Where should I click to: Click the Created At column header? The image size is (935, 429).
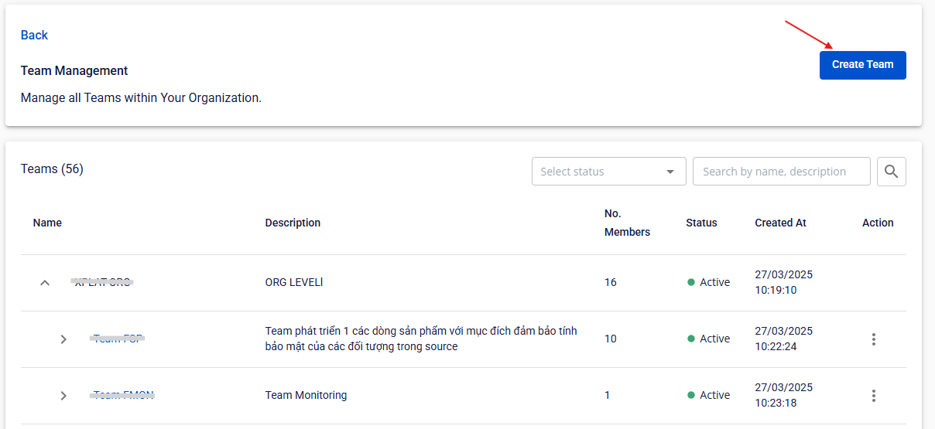coord(780,223)
